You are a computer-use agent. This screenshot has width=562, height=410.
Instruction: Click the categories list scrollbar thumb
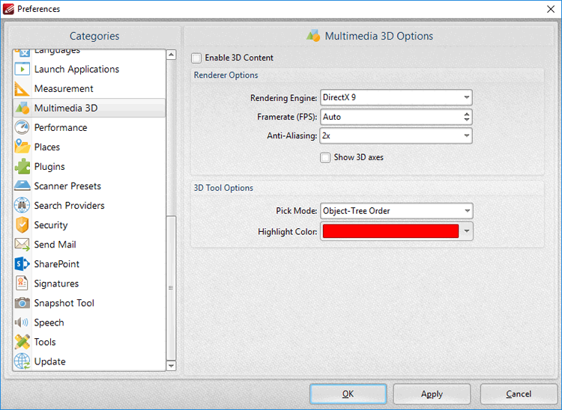172,288
